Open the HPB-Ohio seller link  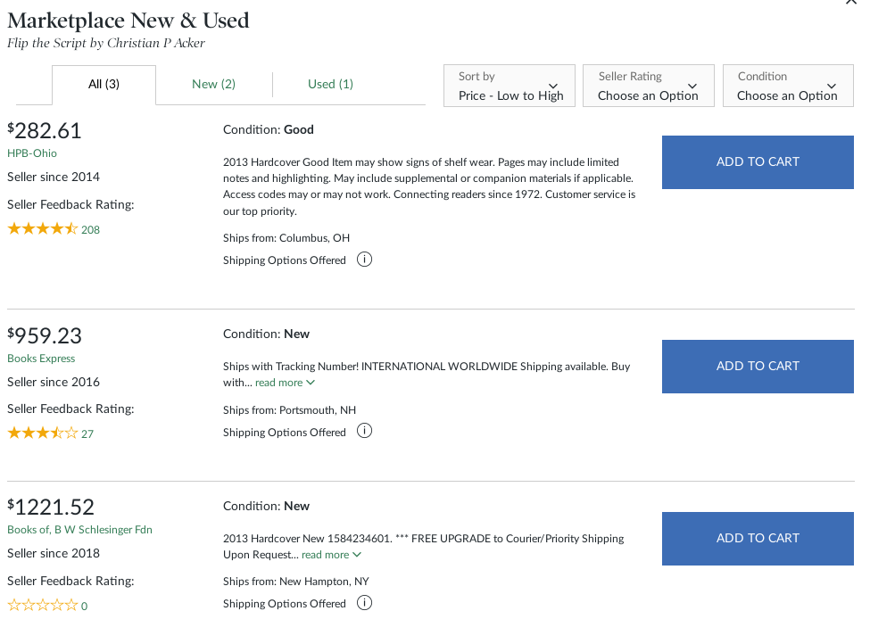tap(31, 153)
